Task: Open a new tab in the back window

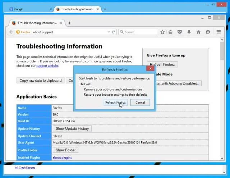Action: click(105, 9)
